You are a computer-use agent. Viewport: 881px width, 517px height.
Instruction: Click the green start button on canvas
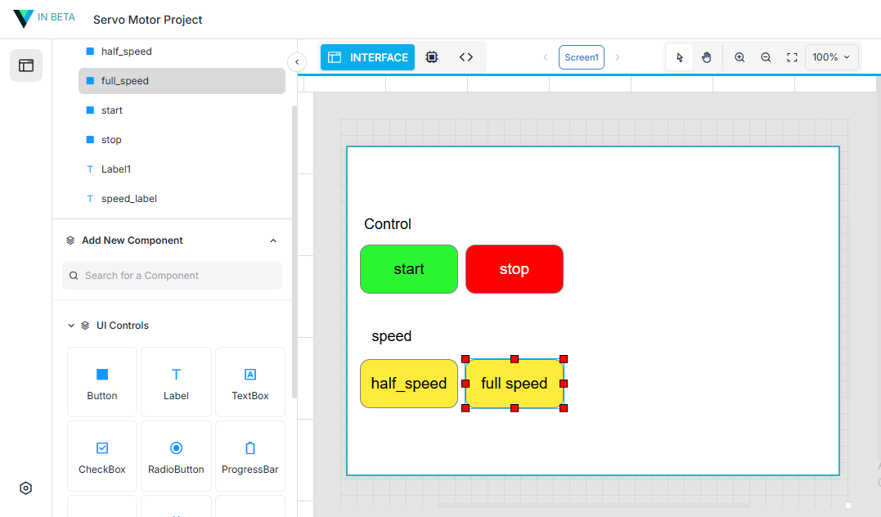coord(409,269)
